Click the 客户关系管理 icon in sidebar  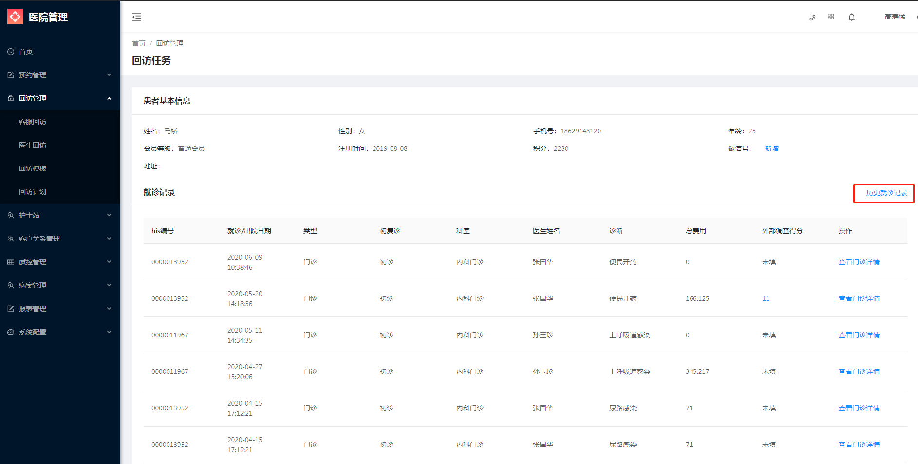pyautogui.click(x=11, y=239)
